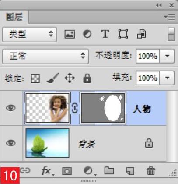
Task: Filter for adjustment layers icon
Action: [x=87, y=34]
